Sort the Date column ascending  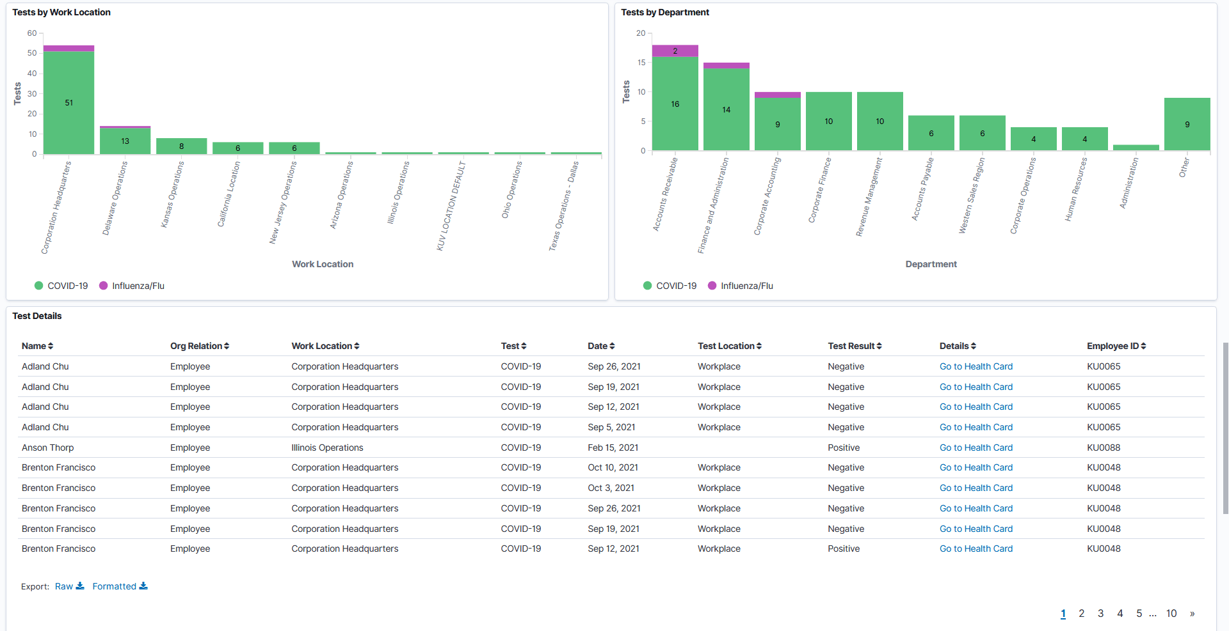pyautogui.click(x=613, y=346)
